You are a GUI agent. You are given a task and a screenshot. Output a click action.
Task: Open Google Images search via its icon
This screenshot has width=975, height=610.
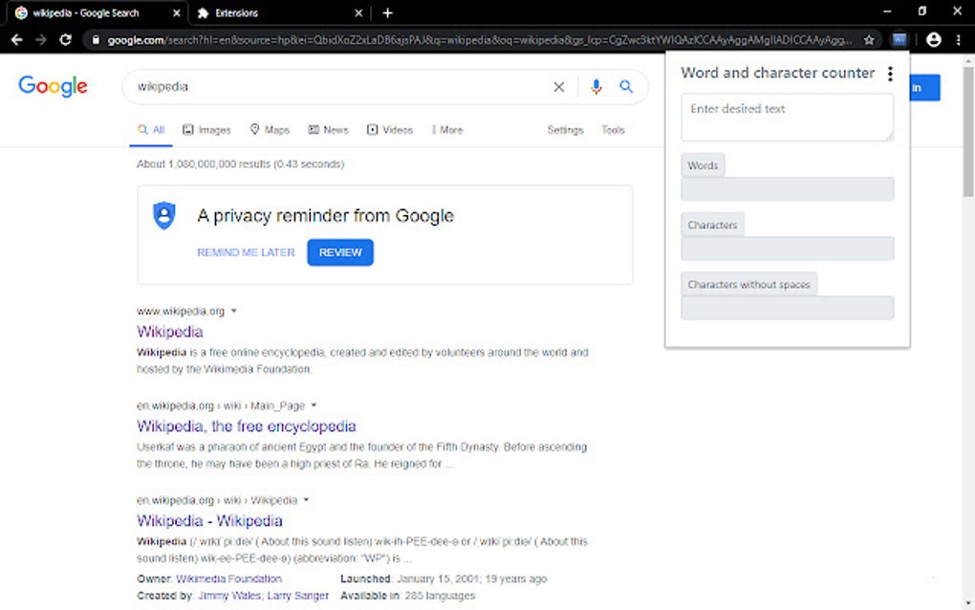pyautogui.click(x=188, y=129)
